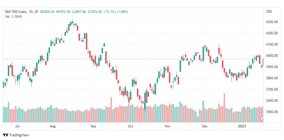This screenshot has height=140, width=284.
Task: Click the TradingView logo icon
Action: pyautogui.click(x=5, y=135)
